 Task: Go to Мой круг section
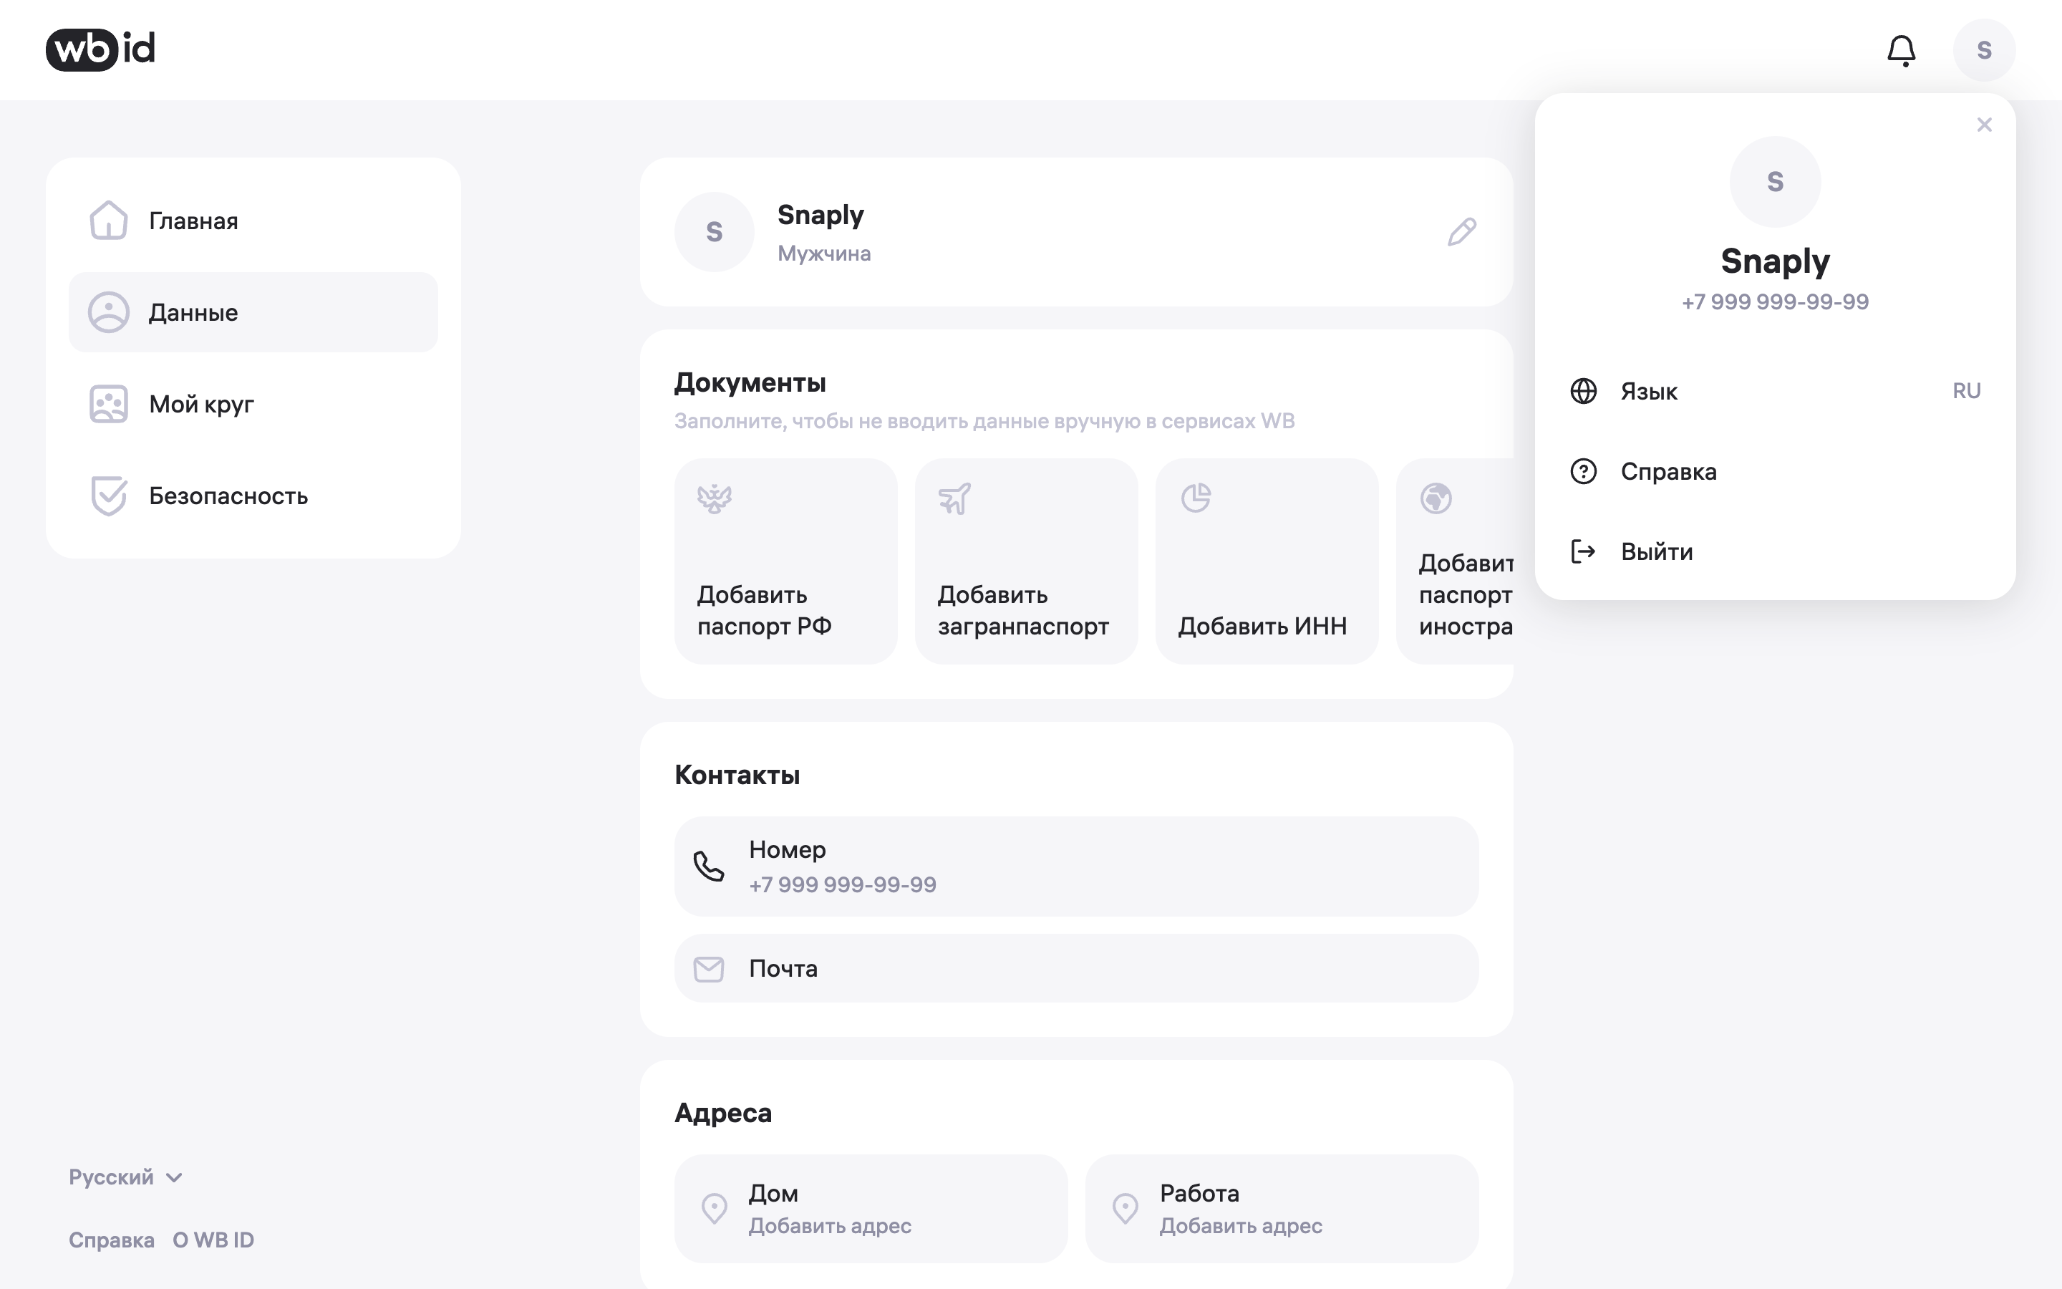tap(253, 404)
